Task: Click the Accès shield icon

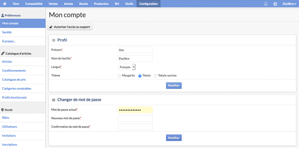Action: pyautogui.click(x=3, y=110)
